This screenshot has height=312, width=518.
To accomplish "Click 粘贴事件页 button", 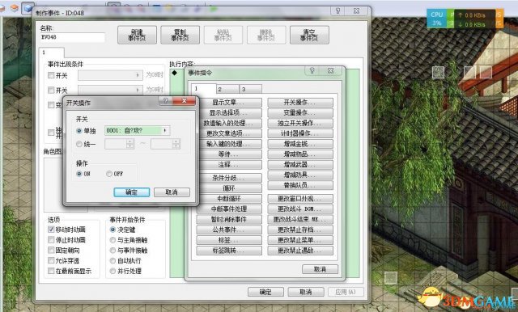I will 223,35.
